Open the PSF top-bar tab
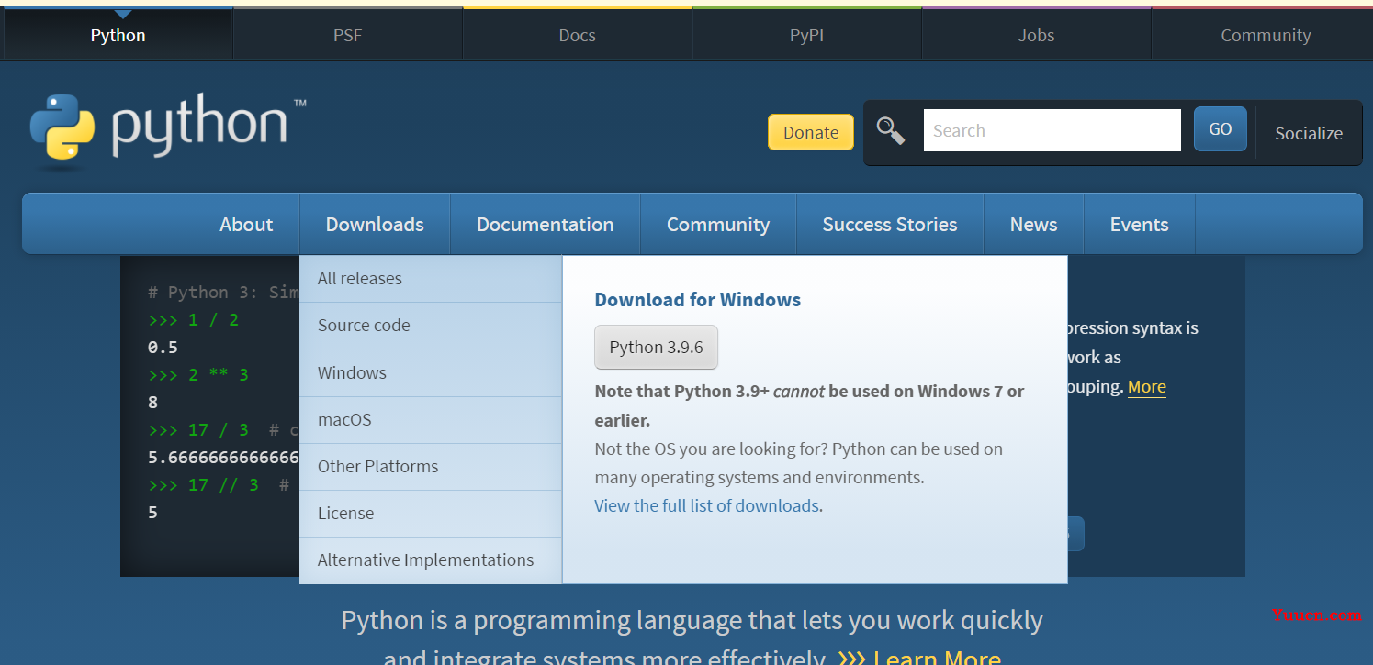Viewport: 1373px width, 665px height. (348, 35)
